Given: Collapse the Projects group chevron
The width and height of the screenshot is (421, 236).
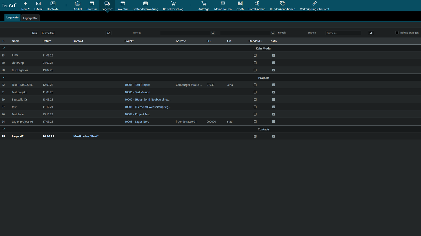Looking at the screenshot, I should pos(4,77).
